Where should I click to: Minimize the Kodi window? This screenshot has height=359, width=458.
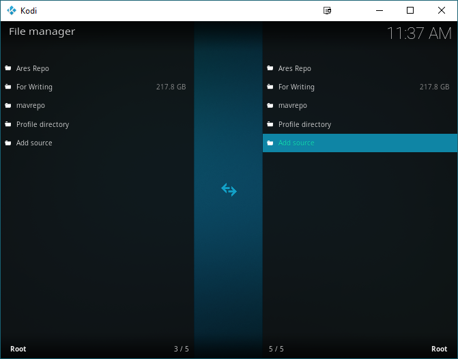380,10
